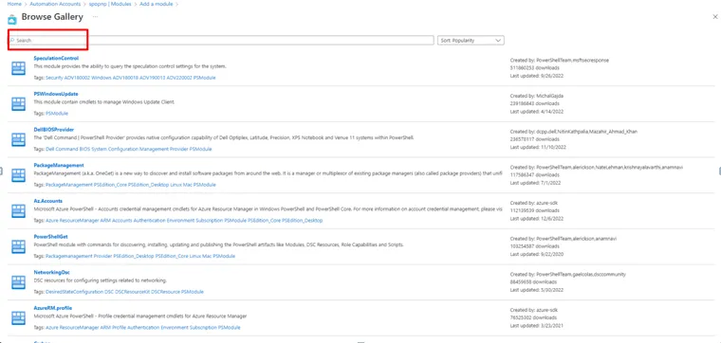Click the PowerShellGet module icon
This screenshot has height=343, width=721.
coord(18,246)
